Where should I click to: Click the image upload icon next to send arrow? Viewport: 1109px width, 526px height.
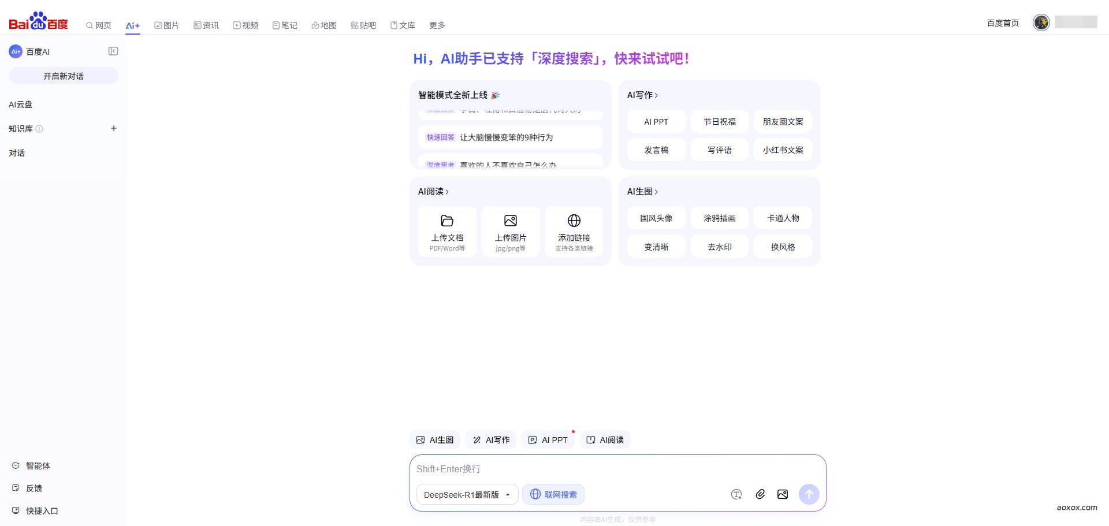[783, 494]
